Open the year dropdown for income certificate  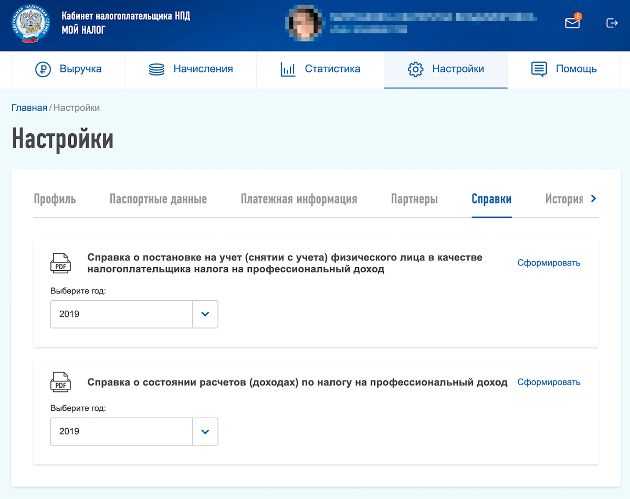(x=205, y=431)
